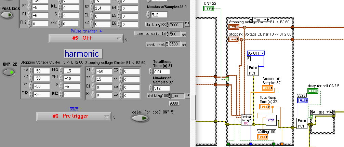The width and height of the screenshot is (344, 147).
Task: Select the TotalRamp Time 37 DBL terminal
Action: pos(265,107)
